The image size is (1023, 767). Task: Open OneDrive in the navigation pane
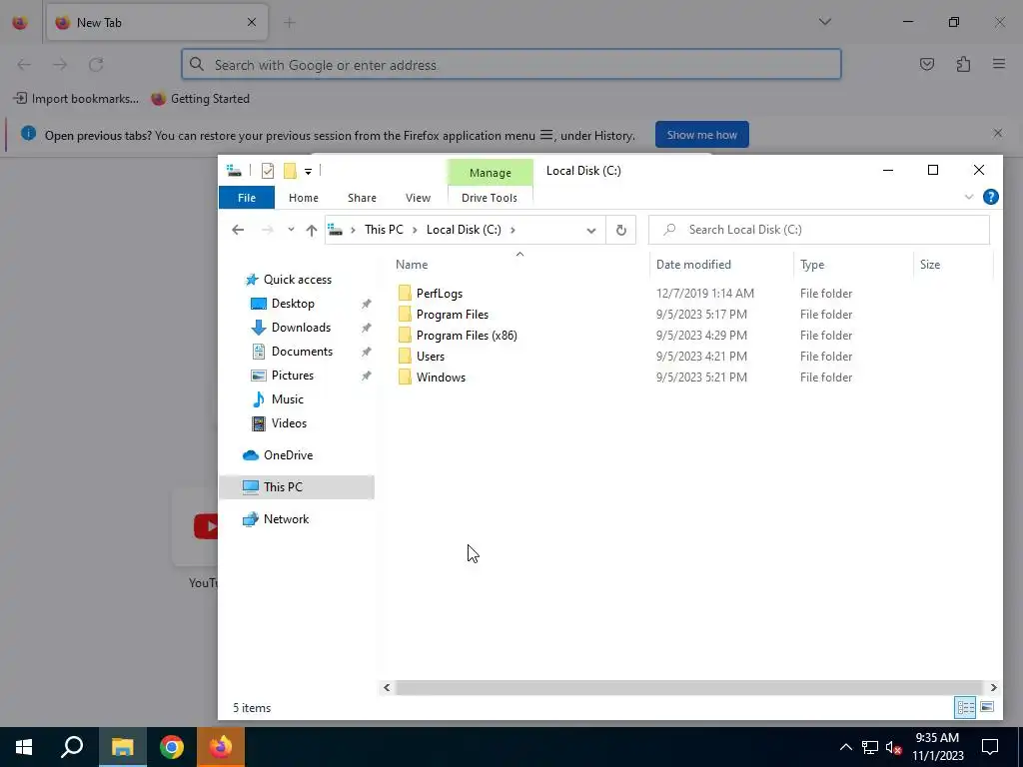click(288, 455)
